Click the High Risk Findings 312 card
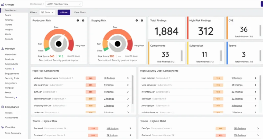Screen dimensions: 263x139 pyautogui.click(x=206, y=28)
